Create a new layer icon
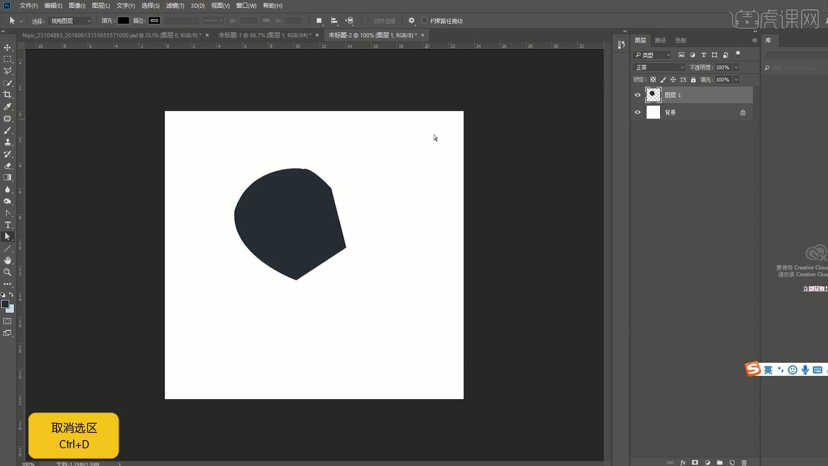828x466 pixels. click(x=732, y=463)
